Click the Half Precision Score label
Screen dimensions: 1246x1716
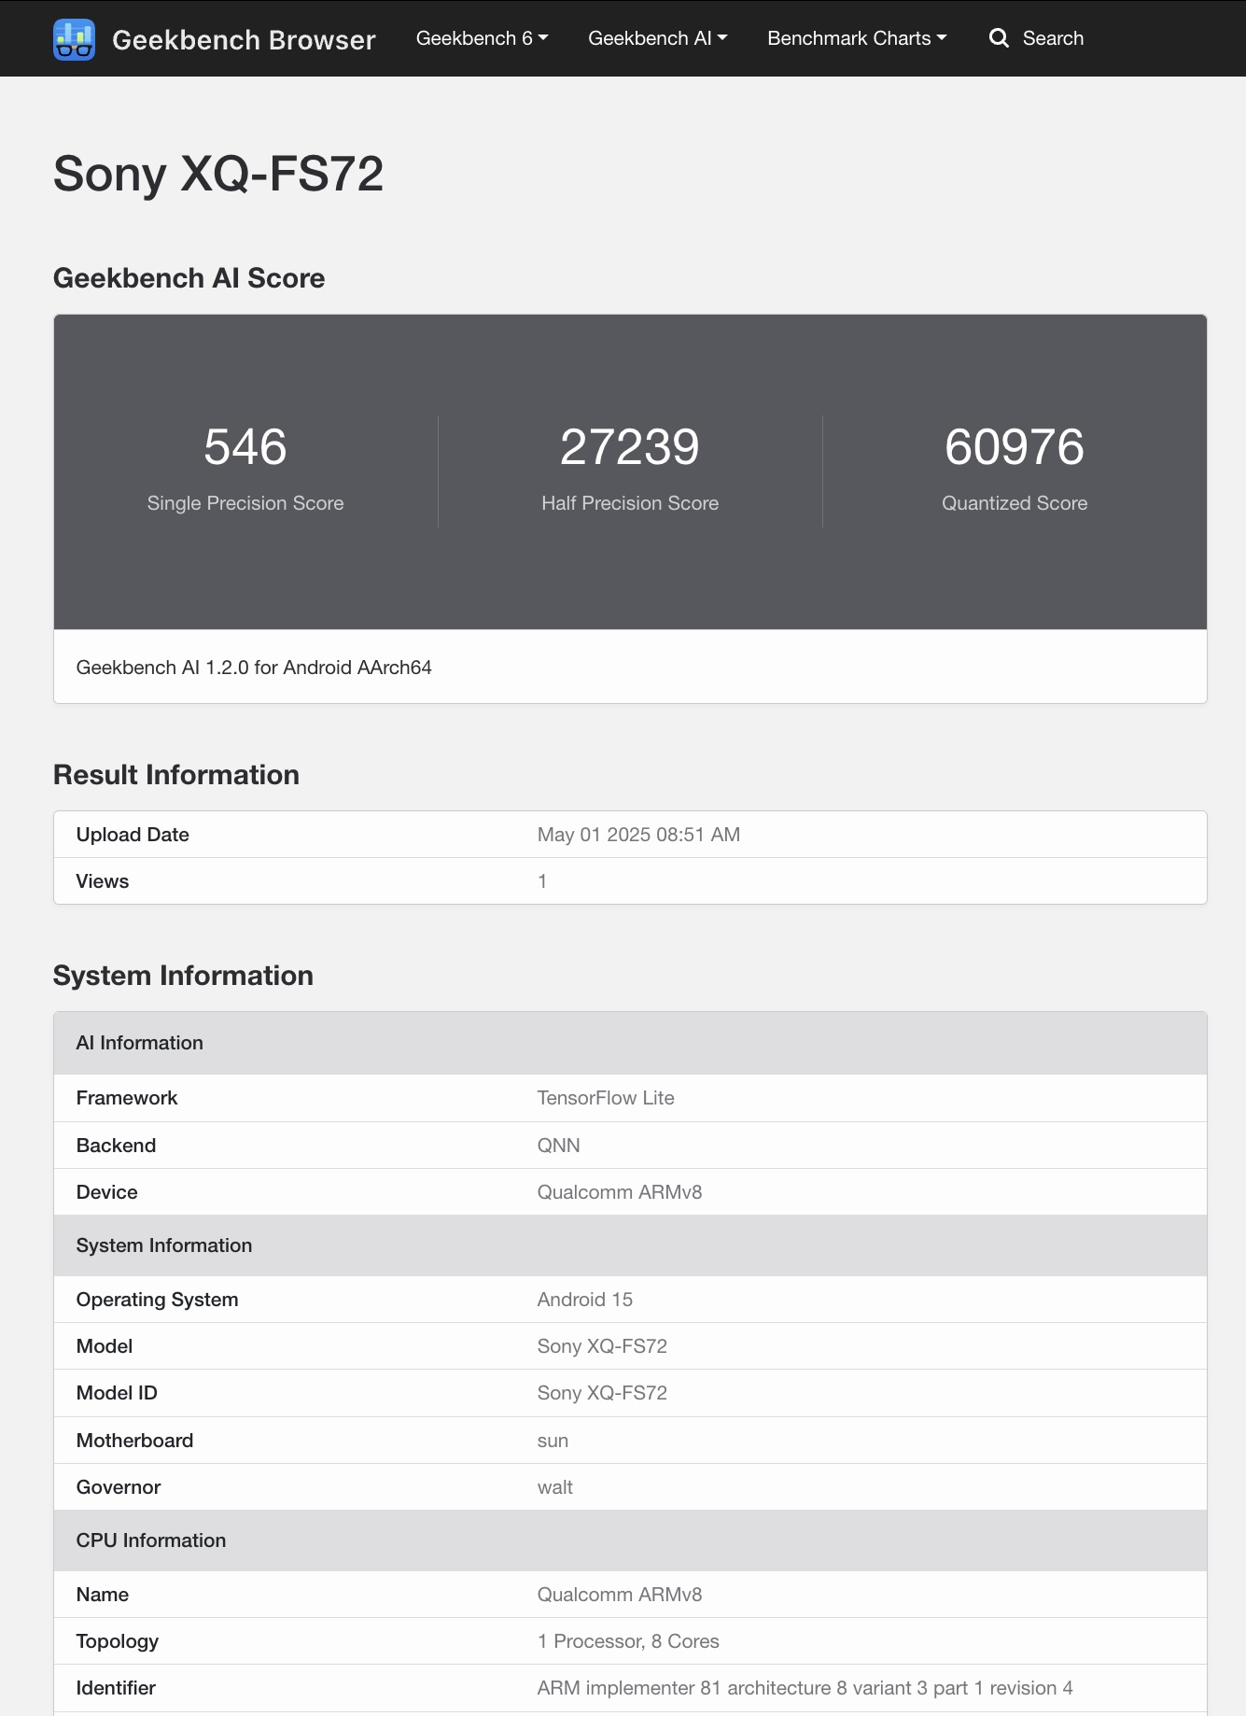coord(630,503)
